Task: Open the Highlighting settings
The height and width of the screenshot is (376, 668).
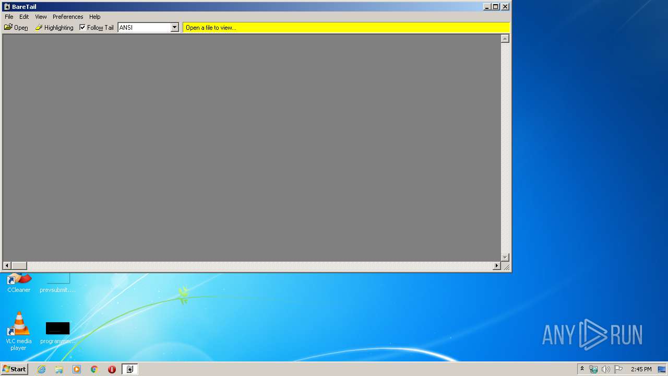Action: click(x=54, y=27)
